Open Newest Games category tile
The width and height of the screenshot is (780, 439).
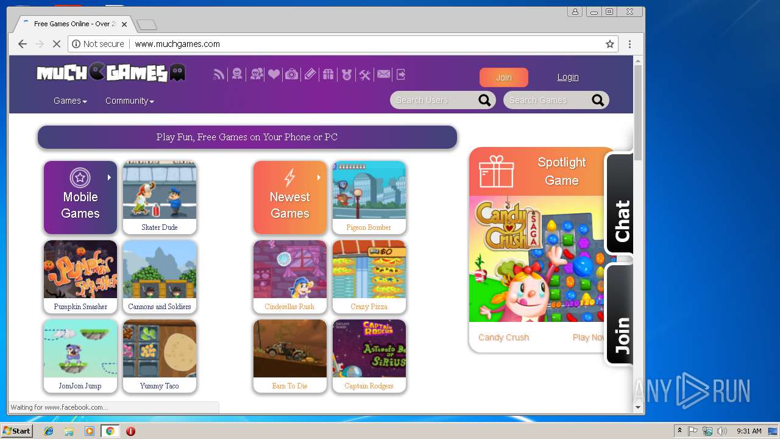pyautogui.click(x=290, y=198)
